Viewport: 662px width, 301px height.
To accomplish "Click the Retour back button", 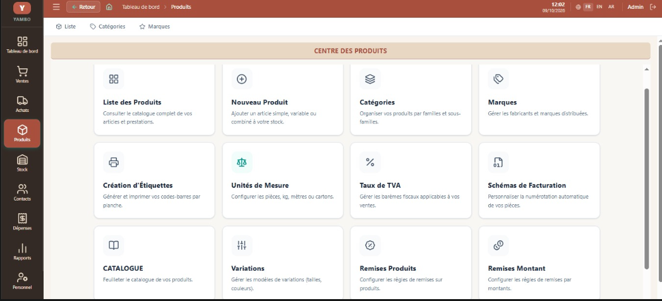I will coord(83,7).
